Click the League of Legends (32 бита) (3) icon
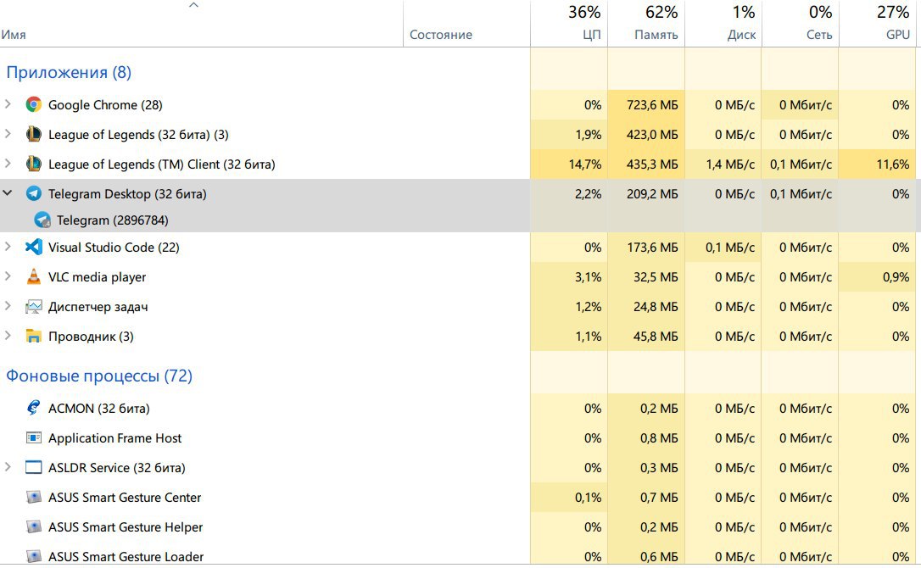 [x=33, y=135]
